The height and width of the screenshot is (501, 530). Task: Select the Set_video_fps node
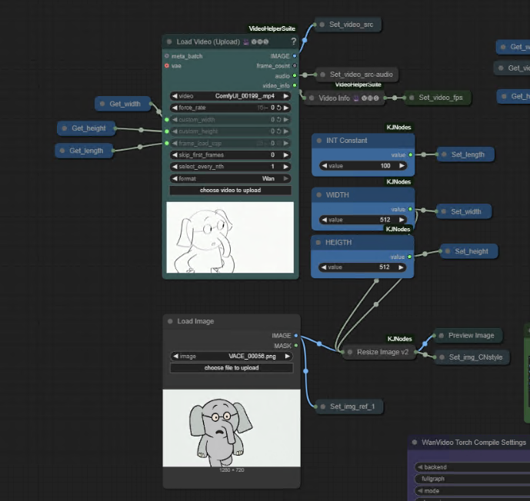438,98
